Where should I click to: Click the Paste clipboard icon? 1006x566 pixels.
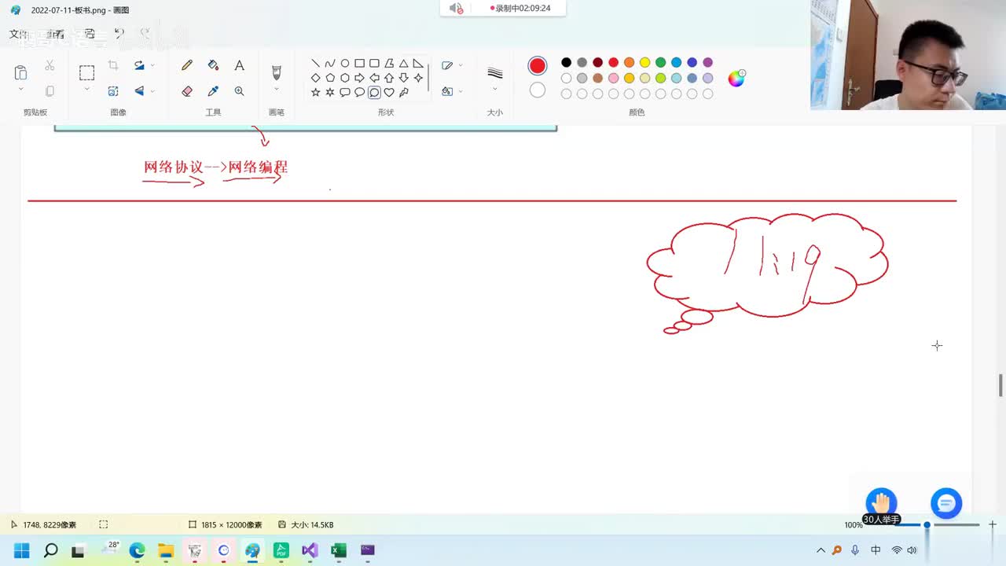coord(20,72)
